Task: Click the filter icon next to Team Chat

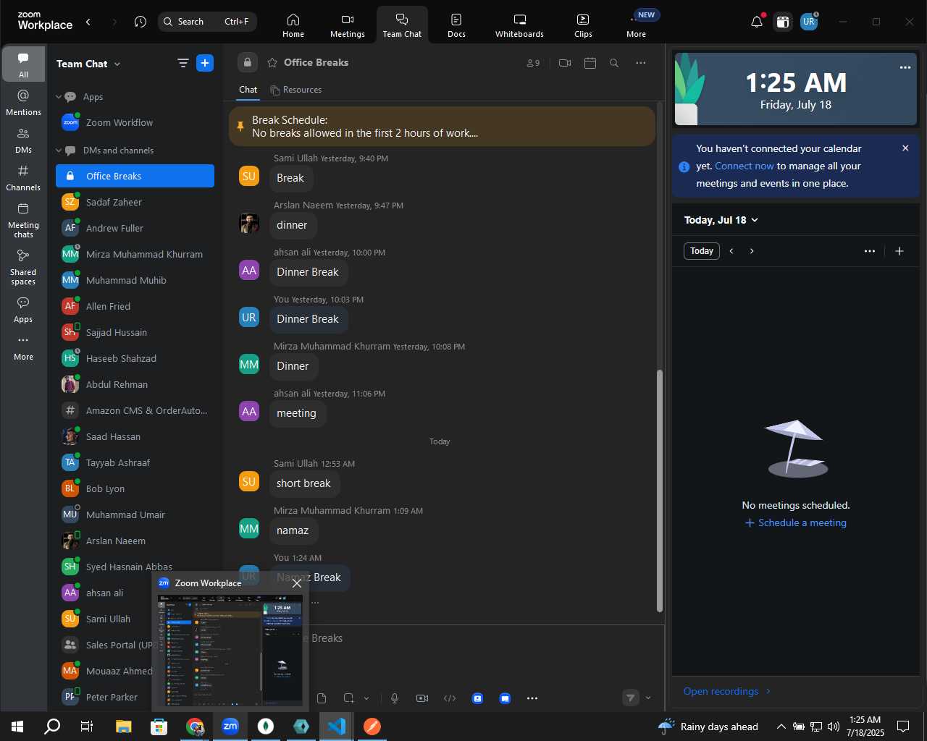Action: (183, 64)
